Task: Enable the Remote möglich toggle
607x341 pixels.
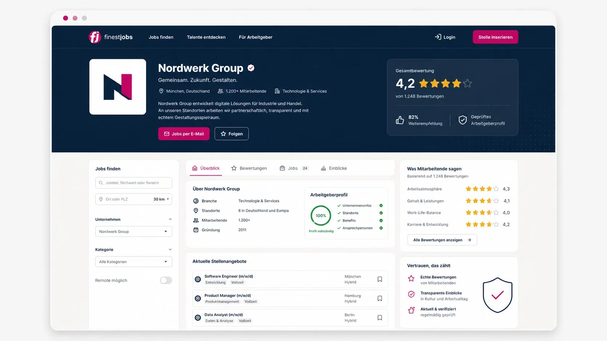Action: click(x=166, y=280)
